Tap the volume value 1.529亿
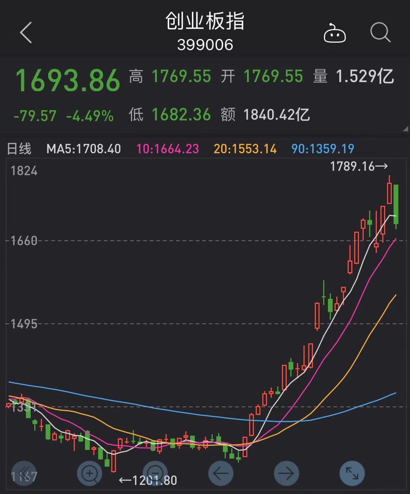Image resolution: width=410 pixels, height=494 pixels. pyautogui.click(x=365, y=76)
